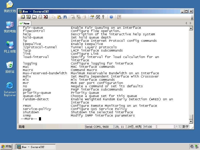Click the 'Shutdown the selected interface' description
Image resolution: width=200 pixels, height=150 pixels.
tap(102, 112)
